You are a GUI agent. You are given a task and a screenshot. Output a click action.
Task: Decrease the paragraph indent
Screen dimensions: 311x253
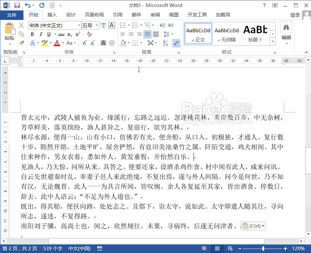point(162,25)
